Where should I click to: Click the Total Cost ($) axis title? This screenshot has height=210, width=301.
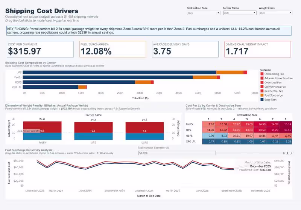click(140, 98)
